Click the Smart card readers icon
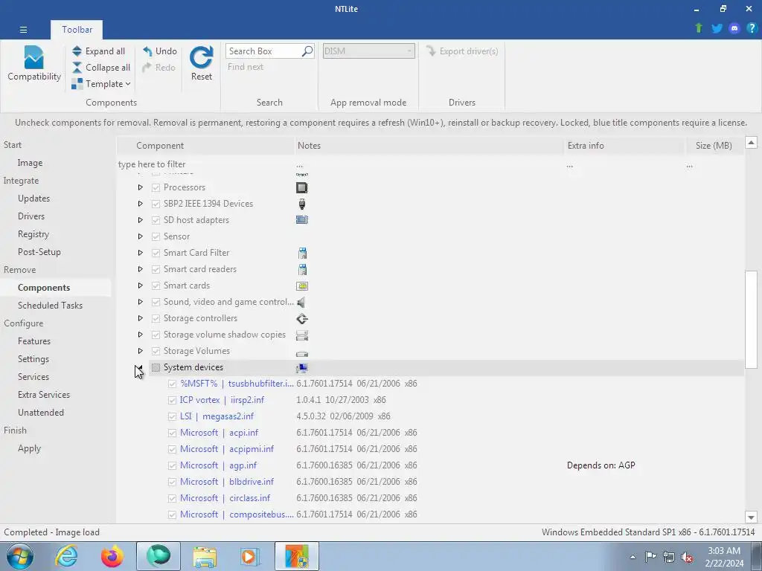Viewport: 762px width, 571px height. pos(302,269)
